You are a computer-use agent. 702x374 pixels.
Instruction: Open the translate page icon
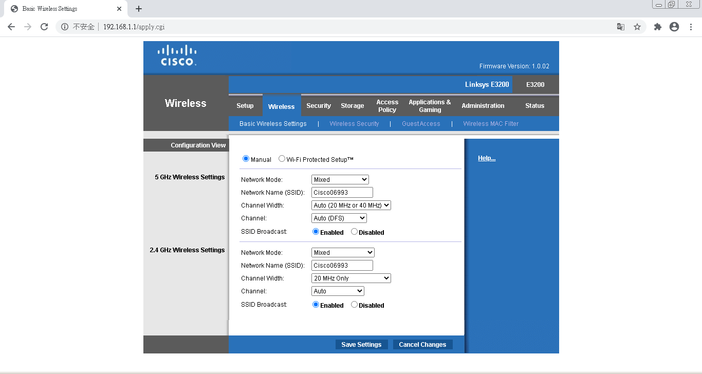(621, 27)
